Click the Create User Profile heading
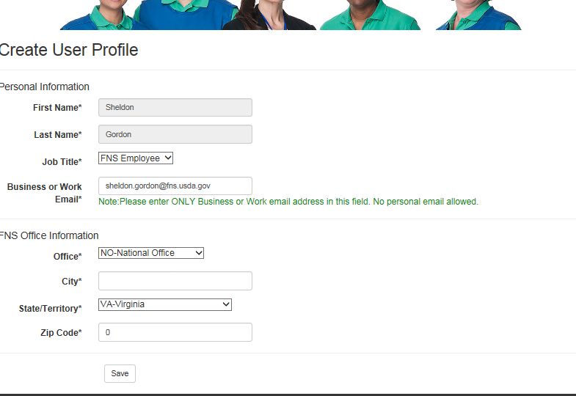 click(x=68, y=50)
